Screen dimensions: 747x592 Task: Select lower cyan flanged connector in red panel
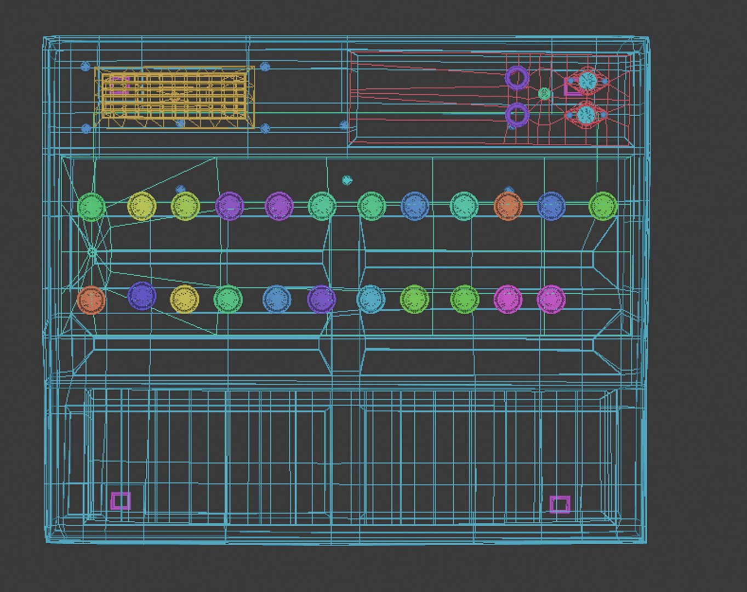(586, 115)
